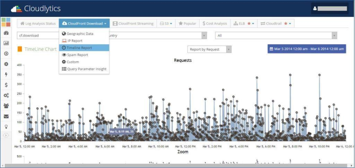
Task: Expand the sidebar with the arrow button
Action: [x=6, y=135]
